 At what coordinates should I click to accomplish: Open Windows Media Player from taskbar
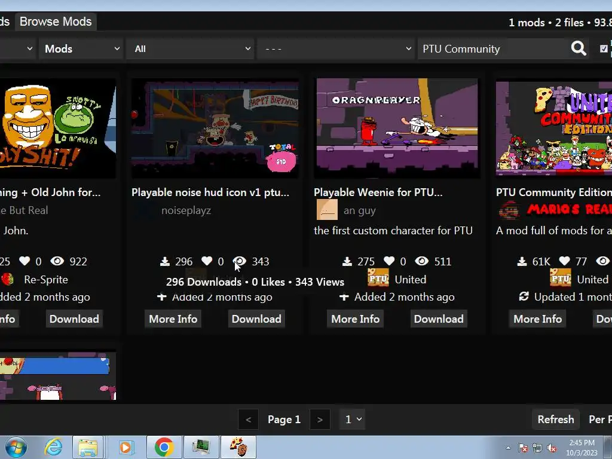126,447
